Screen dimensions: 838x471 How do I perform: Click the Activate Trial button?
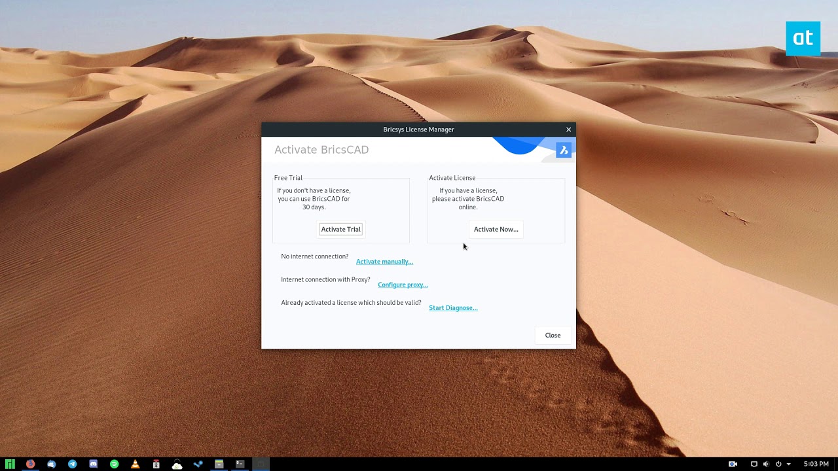340,229
